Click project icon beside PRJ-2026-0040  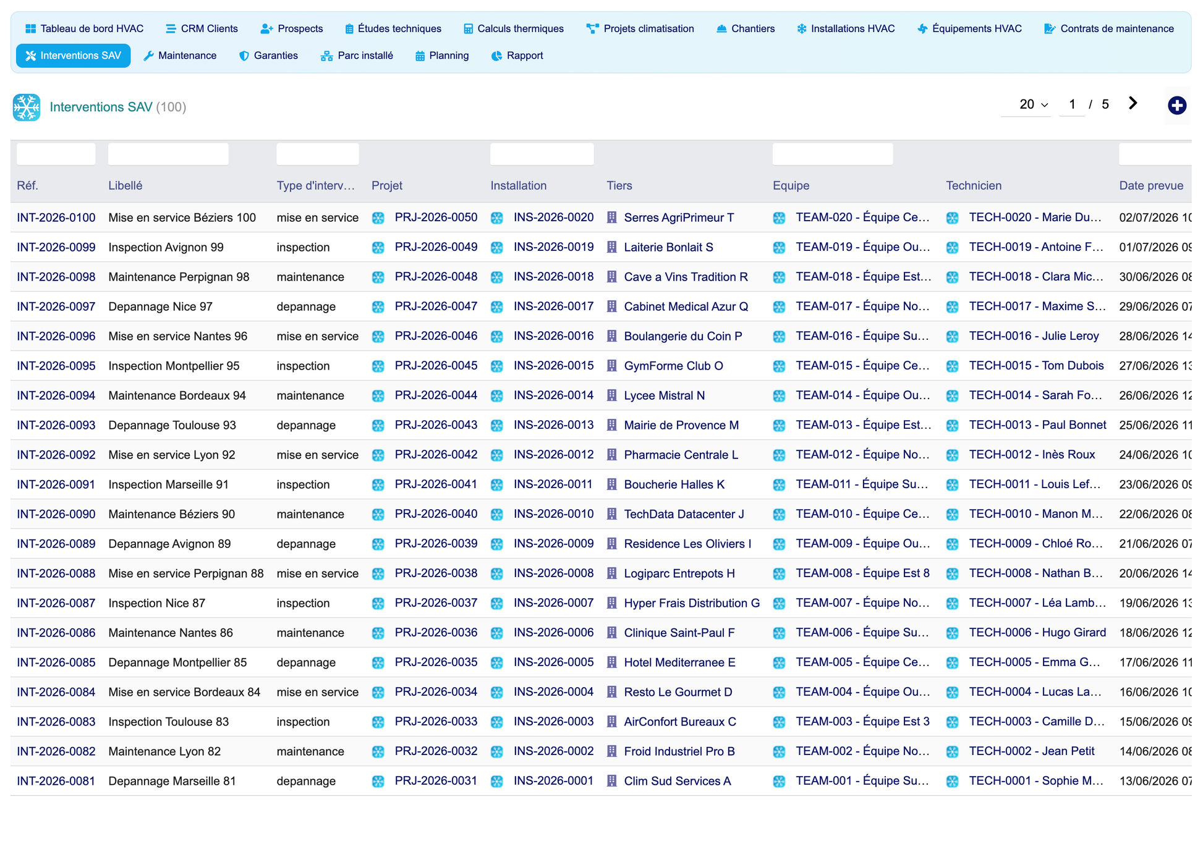(378, 514)
